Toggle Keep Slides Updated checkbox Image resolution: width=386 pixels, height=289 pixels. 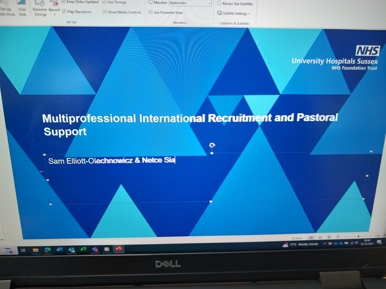point(63,2)
